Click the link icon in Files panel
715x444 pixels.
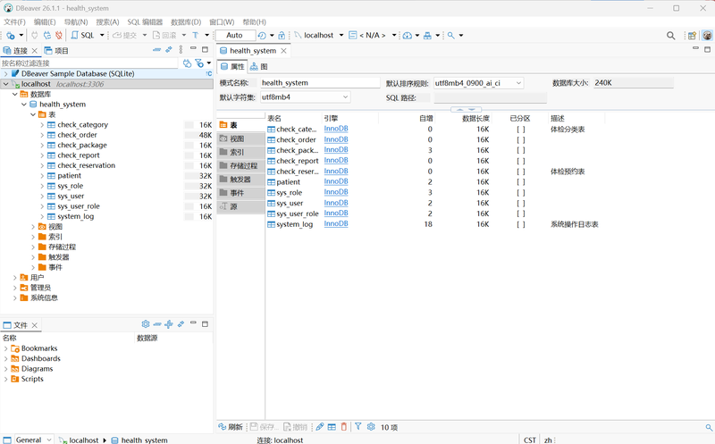coord(181,323)
